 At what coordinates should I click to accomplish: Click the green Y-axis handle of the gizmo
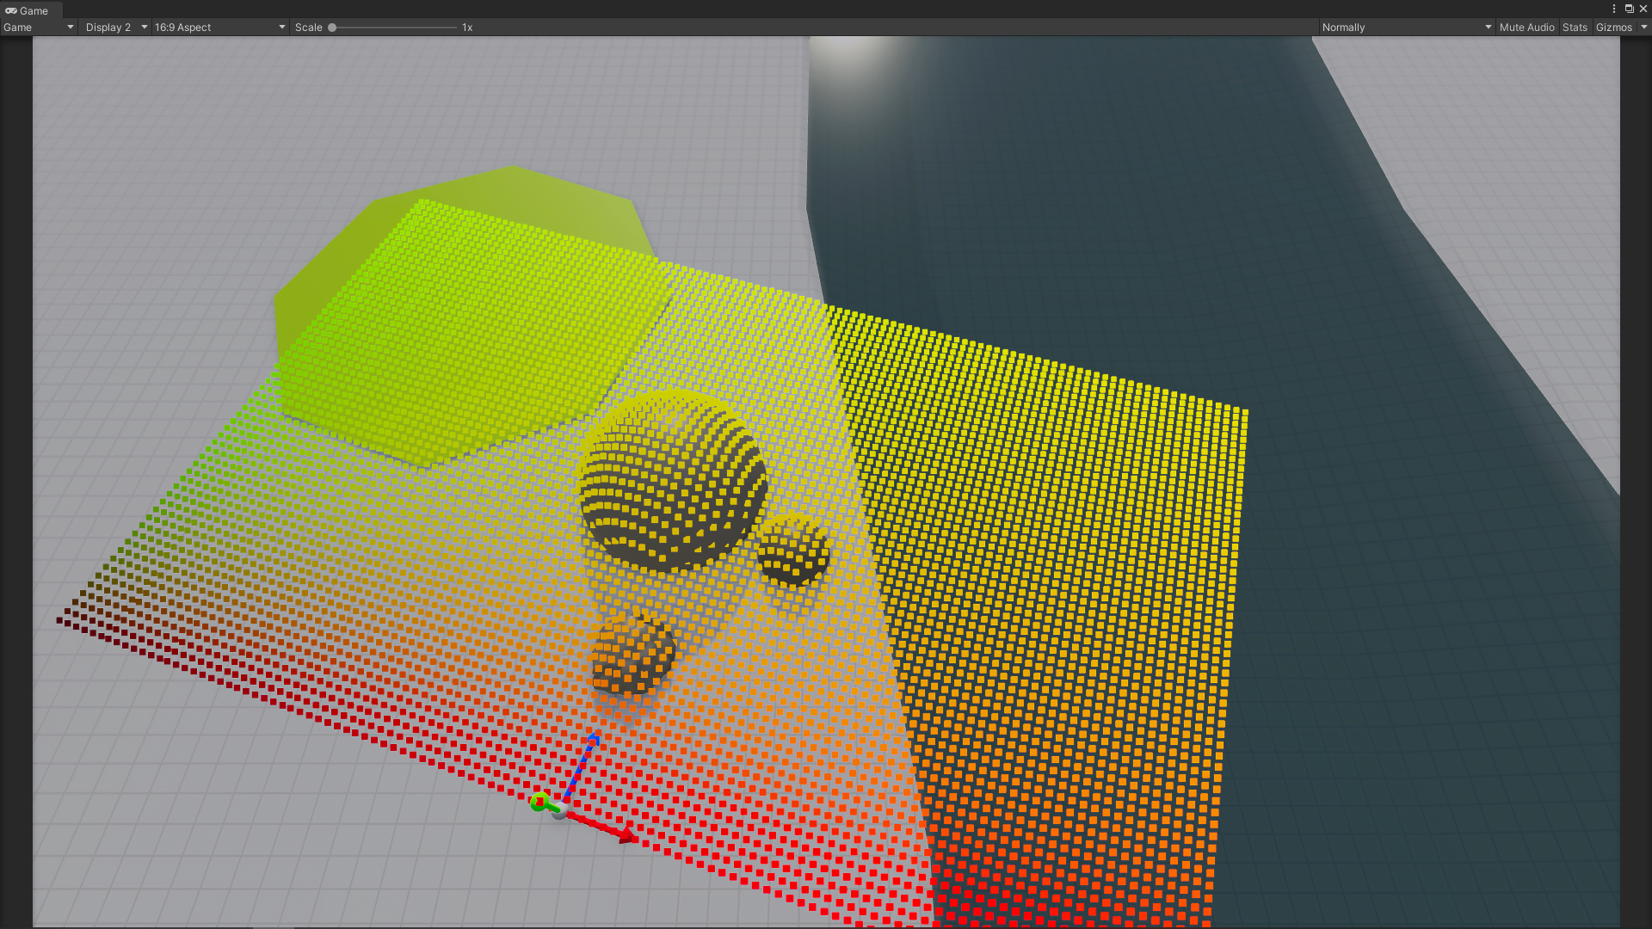[539, 803]
